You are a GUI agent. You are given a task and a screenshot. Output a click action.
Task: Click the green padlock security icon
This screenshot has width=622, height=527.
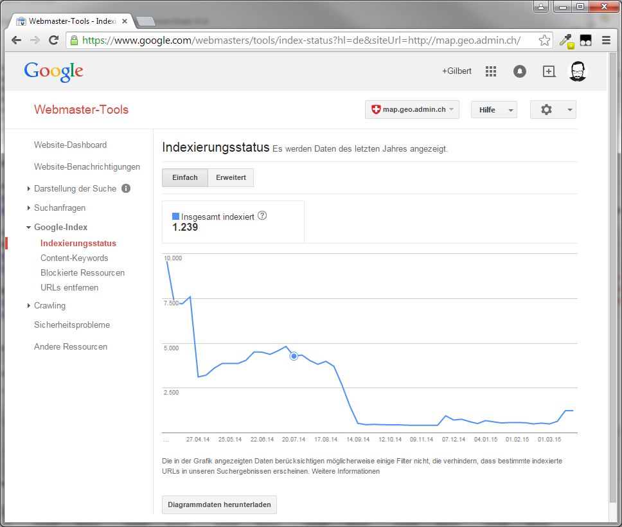[x=74, y=40]
